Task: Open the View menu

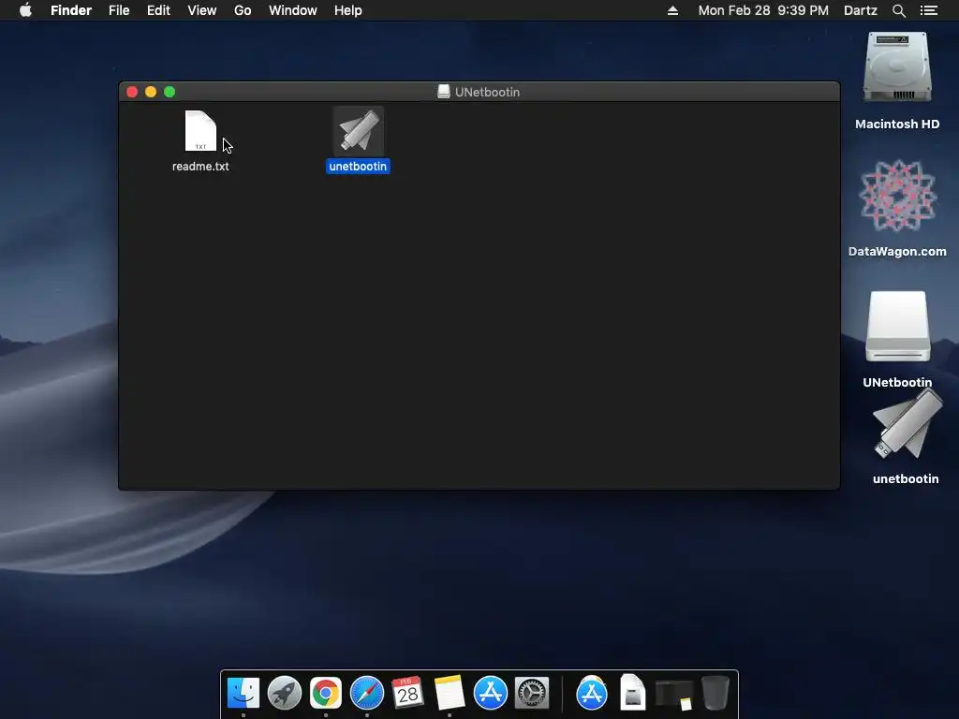Action: pyautogui.click(x=202, y=10)
